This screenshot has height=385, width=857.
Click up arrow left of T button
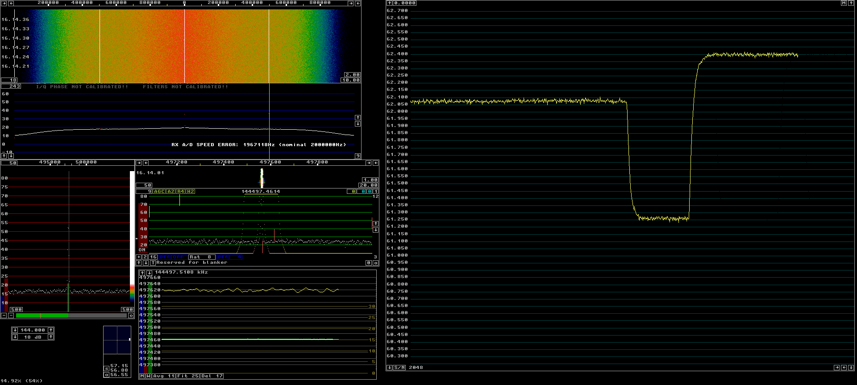click(x=139, y=263)
